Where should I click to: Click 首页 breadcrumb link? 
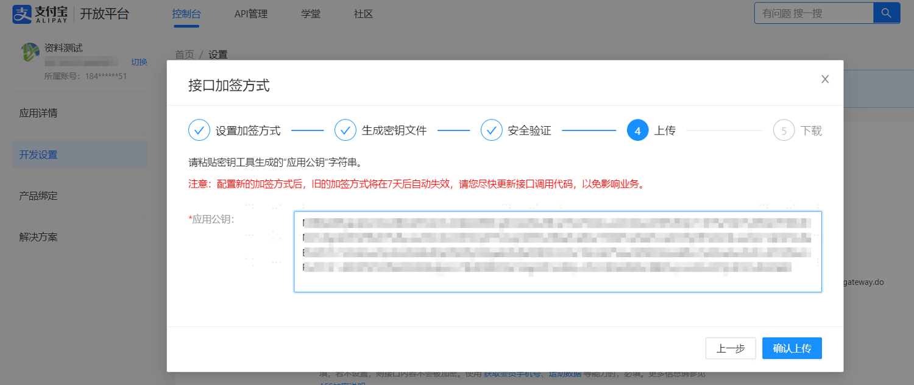point(185,55)
